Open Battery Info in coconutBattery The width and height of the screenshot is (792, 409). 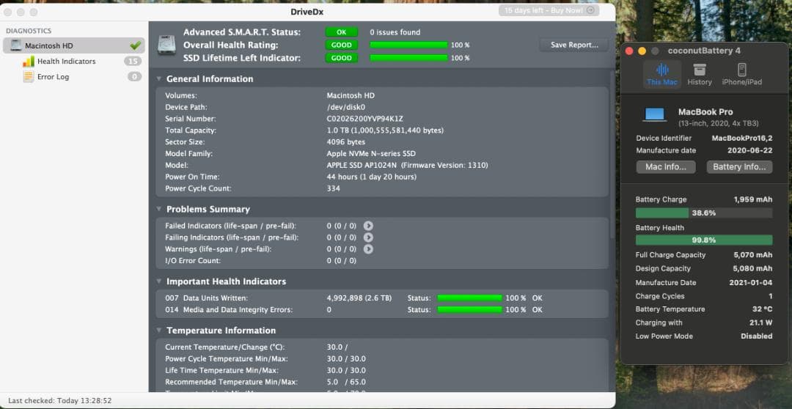coord(739,166)
